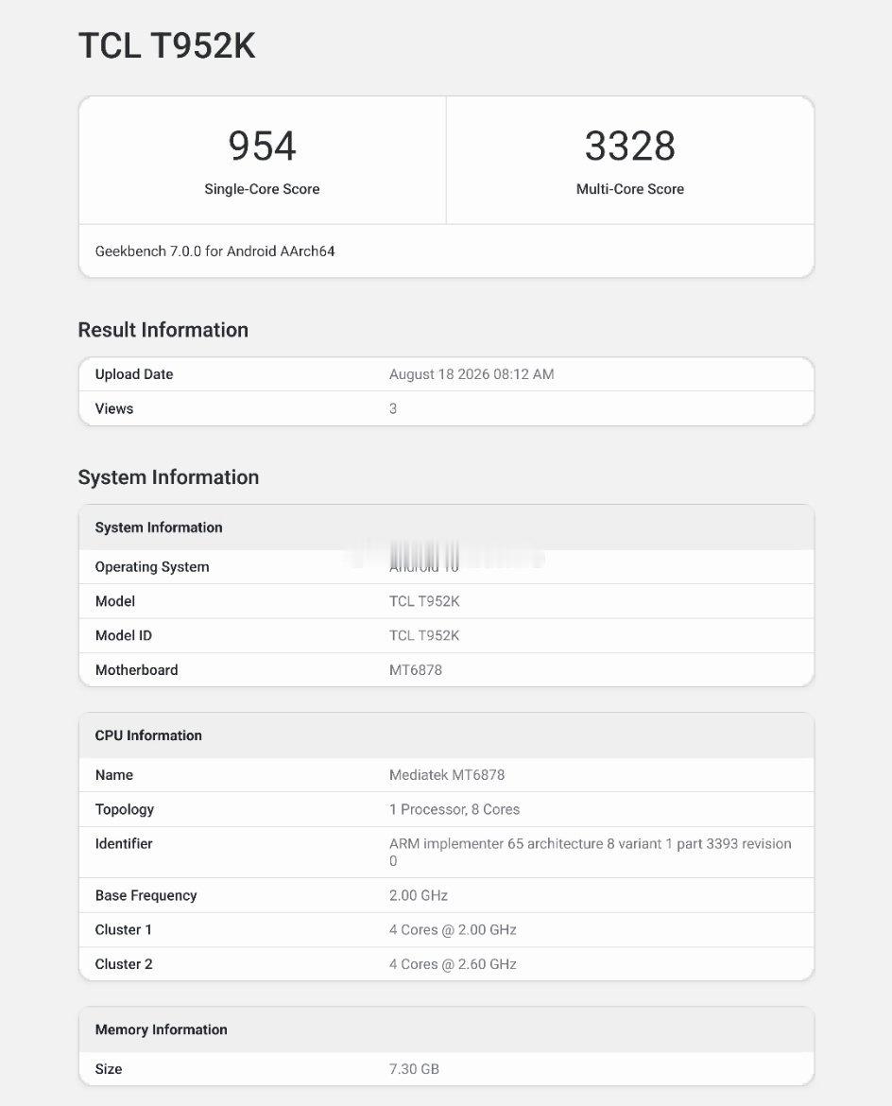Select 2.00 GHz Base Frequency value
This screenshot has width=892, height=1106.
[x=419, y=896]
